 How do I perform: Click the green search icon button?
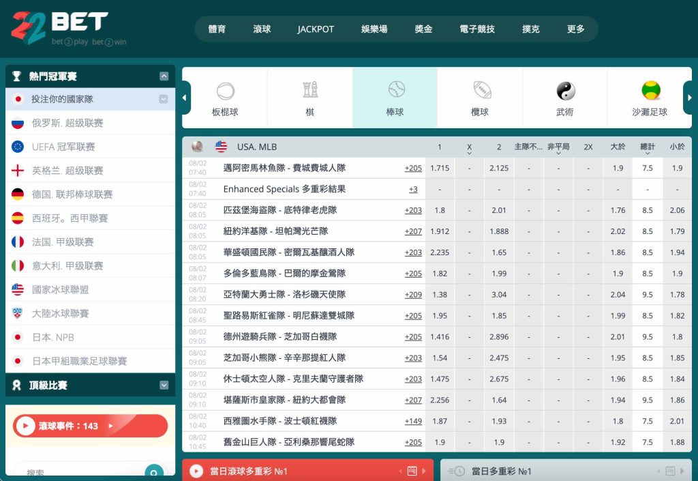coord(154,471)
